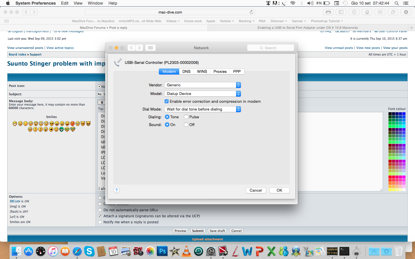The width and height of the screenshot is (415, 259).
Task: Click the Submit button on forum
Action: point(198,231)
